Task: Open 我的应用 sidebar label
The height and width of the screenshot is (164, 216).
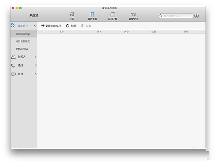Action: (x=23, y=26)
